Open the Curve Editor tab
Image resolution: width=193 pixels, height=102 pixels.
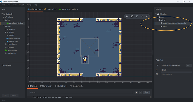(46, 86)
